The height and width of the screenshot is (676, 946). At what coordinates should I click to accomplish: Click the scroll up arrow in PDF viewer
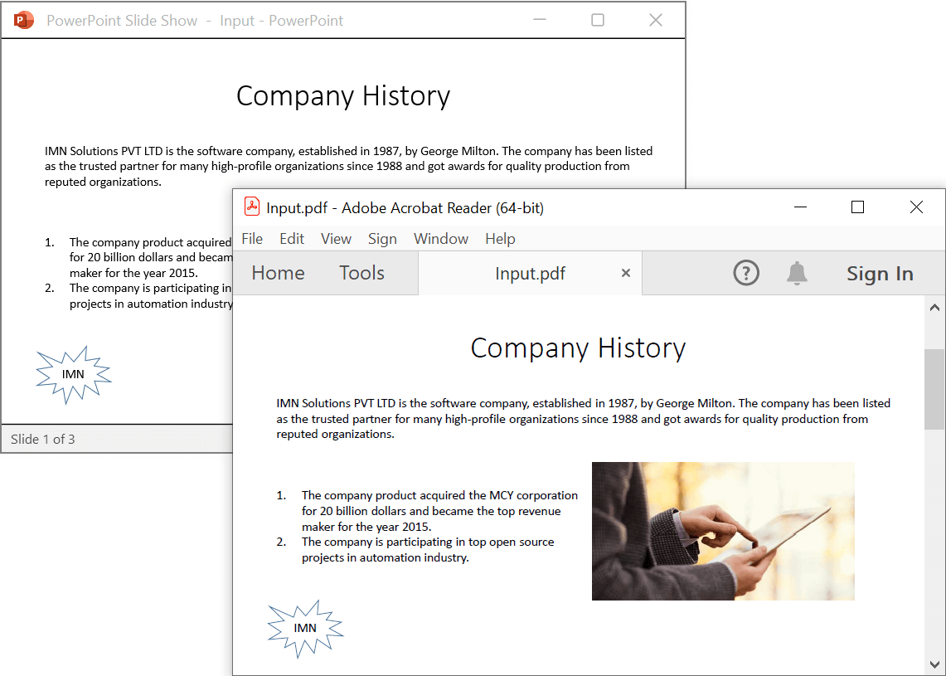[934, 308]
